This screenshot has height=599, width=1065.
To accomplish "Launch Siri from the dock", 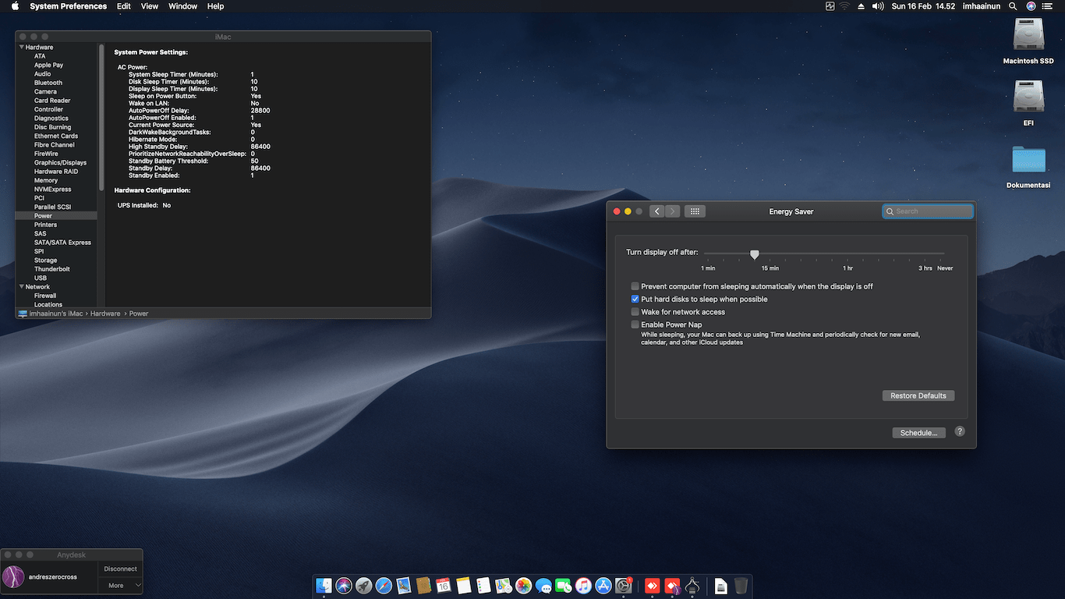I will [x=344, y=586].
